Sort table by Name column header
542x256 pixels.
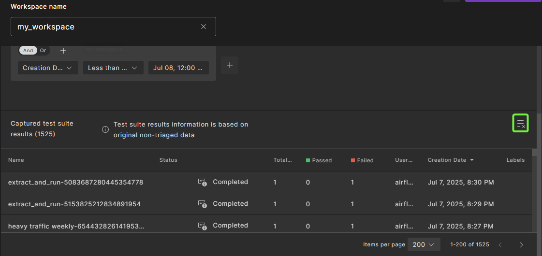click(16, 160)
